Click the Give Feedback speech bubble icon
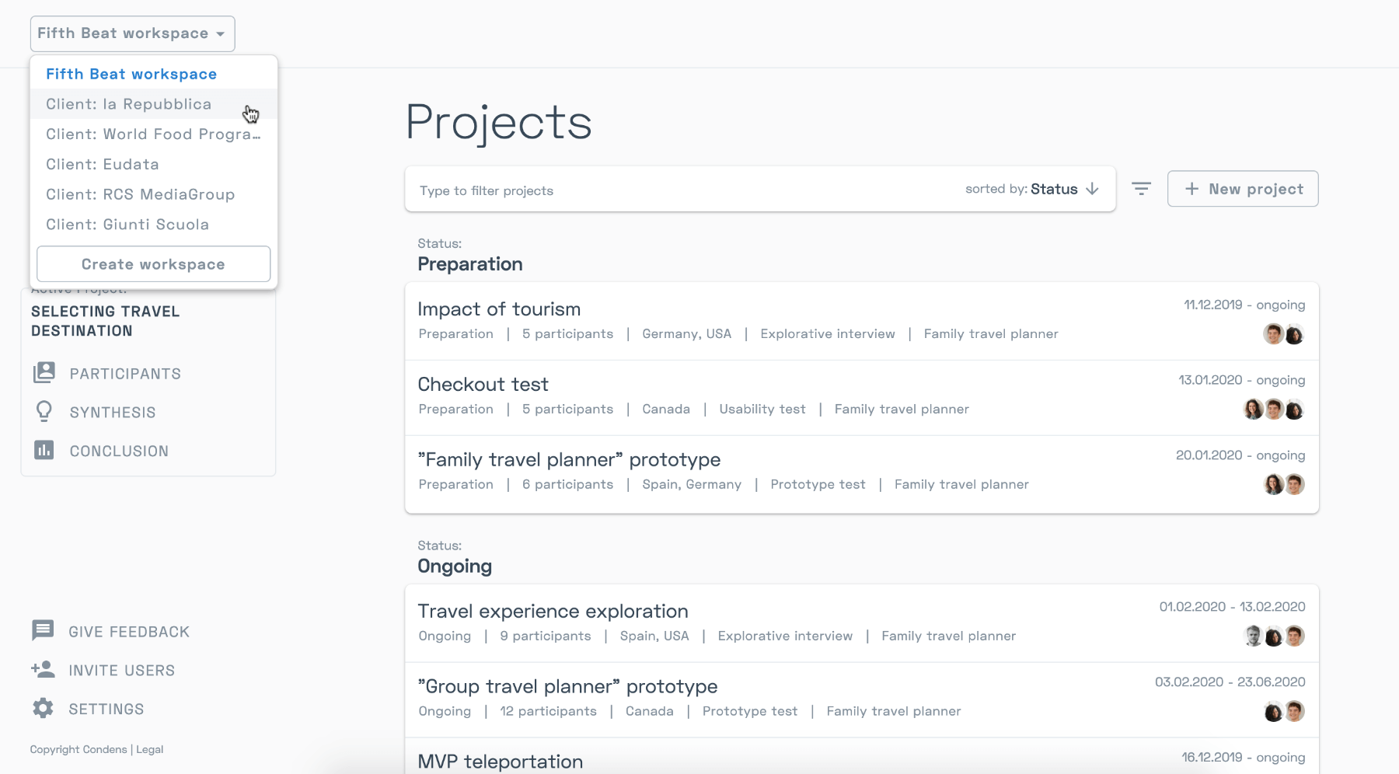Screen dimensions: 1399x774 [43, 631]
